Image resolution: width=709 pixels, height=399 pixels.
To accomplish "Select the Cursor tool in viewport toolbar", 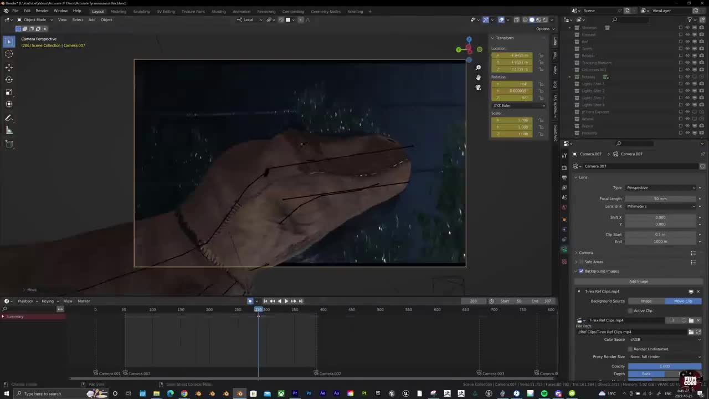I will pos(9,54).
